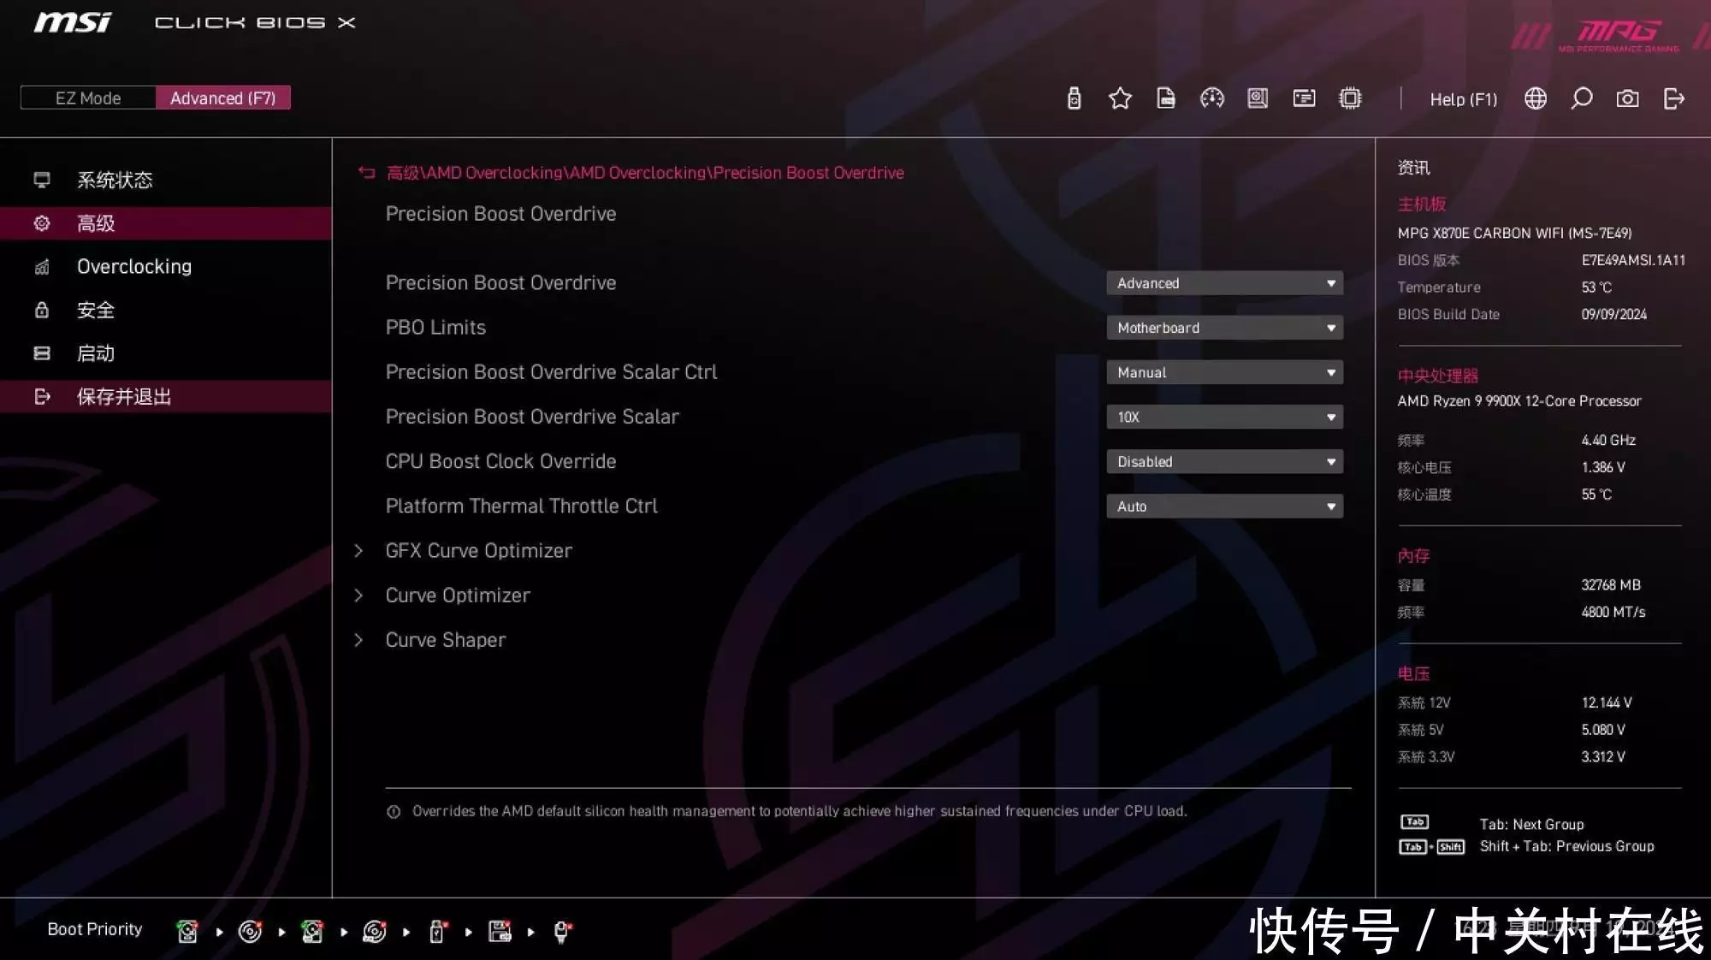The height and width of the screenshot is (960, 1711).
Task: Click the MSI logo at top left
Action: pyautogui.click(x=73, y=22)
